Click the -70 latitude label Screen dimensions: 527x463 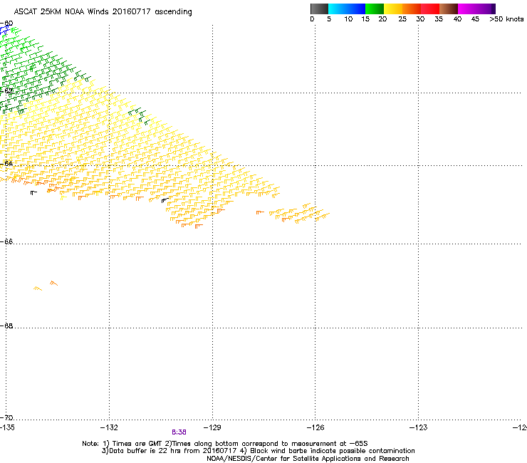point(6,417)
